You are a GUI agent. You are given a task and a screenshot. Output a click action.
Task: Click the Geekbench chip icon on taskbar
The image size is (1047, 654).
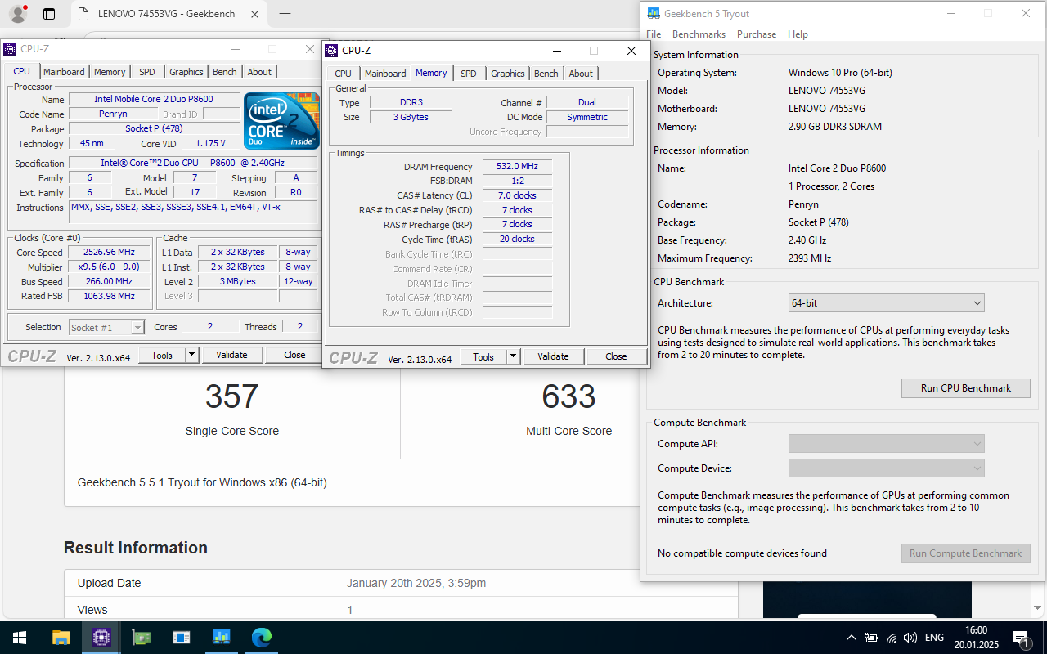(x=142, y=638)
